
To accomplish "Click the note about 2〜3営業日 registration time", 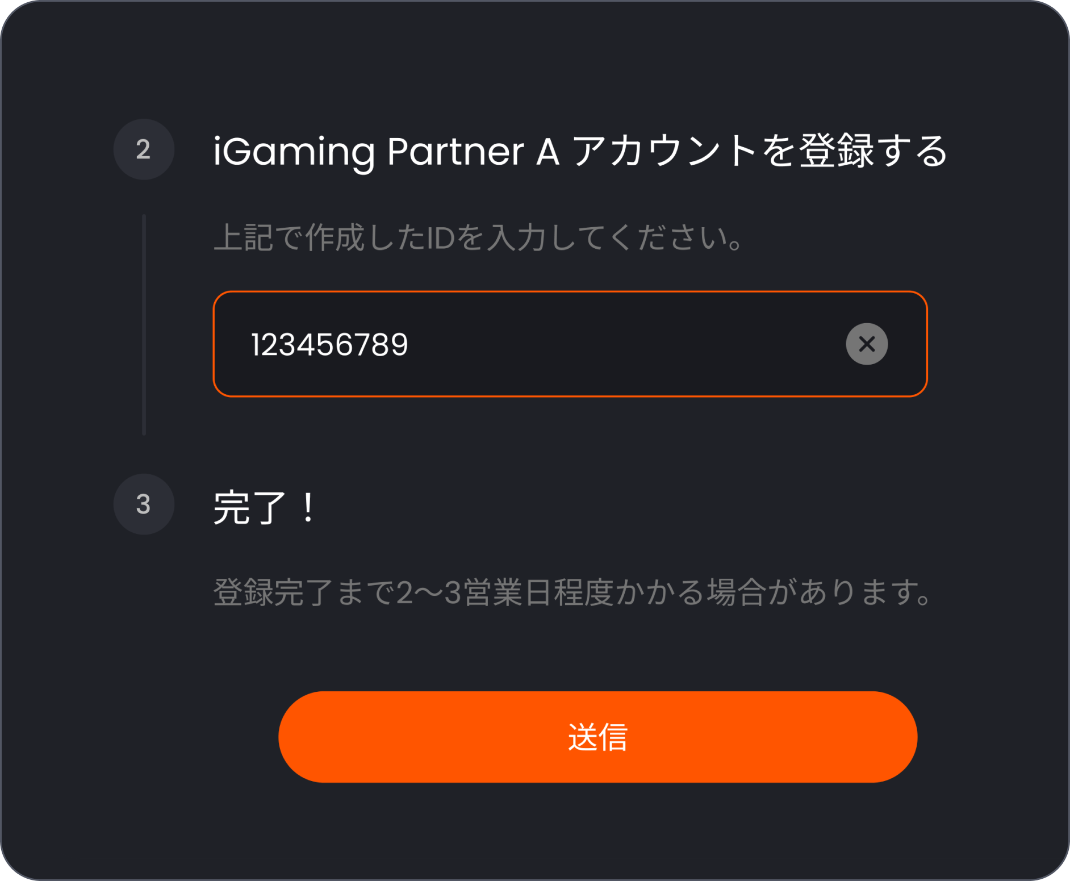I will pos(572,592).
